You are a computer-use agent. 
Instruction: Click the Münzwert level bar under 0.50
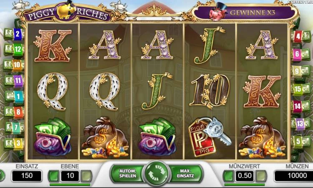[x=245, y=185]
